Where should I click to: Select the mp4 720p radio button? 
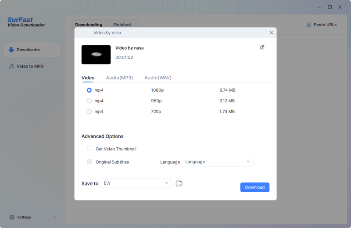click(x=89, y=112)
